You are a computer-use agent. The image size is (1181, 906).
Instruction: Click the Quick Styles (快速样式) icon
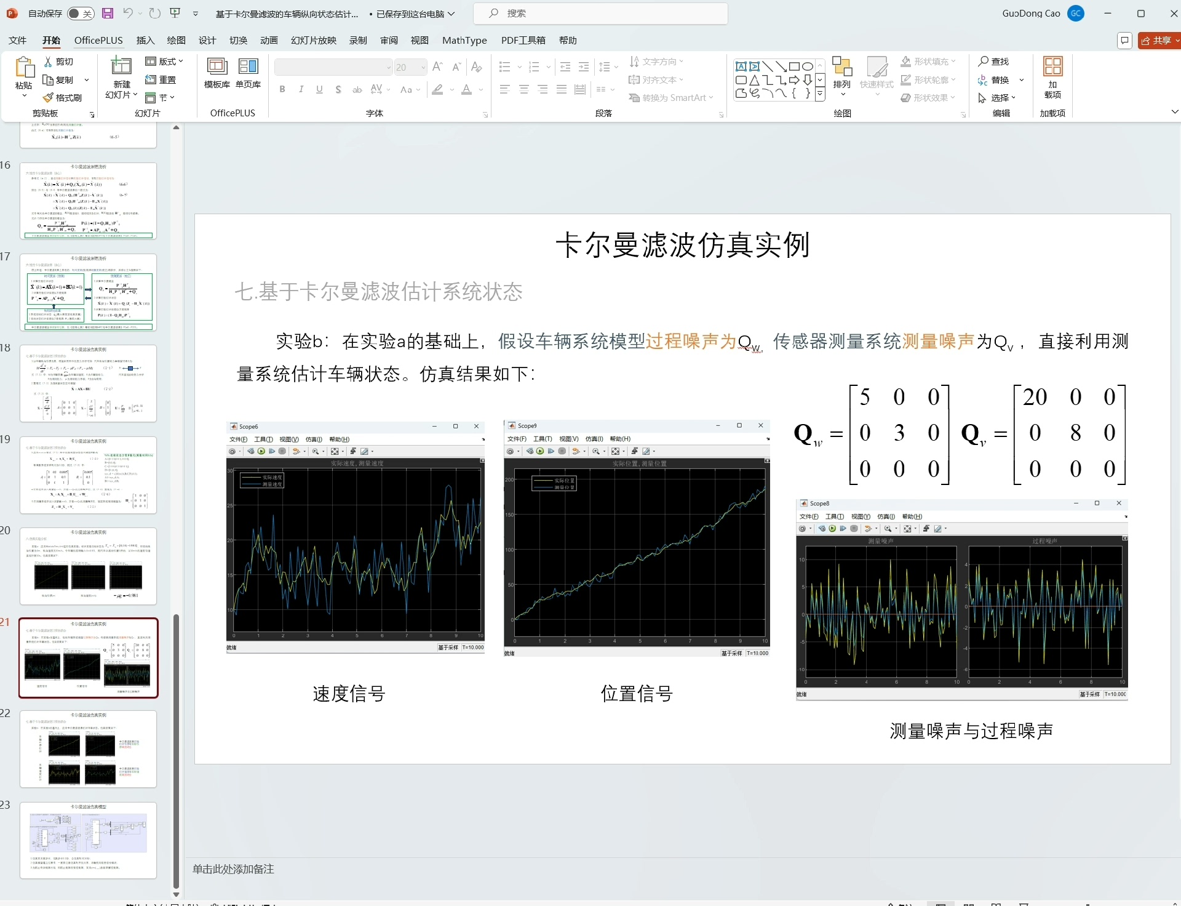(x=877, y=66)
